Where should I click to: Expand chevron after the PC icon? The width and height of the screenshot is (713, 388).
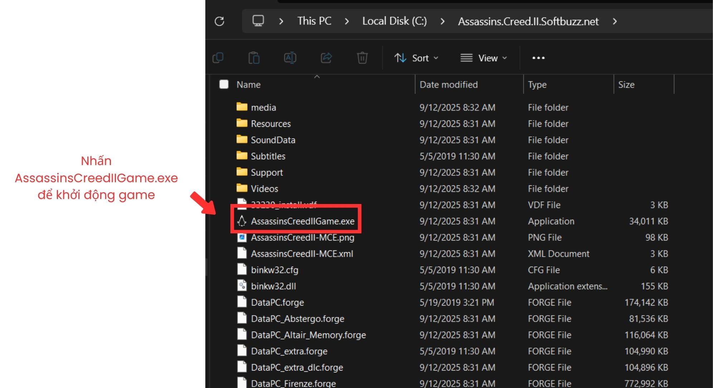point(281,21)
